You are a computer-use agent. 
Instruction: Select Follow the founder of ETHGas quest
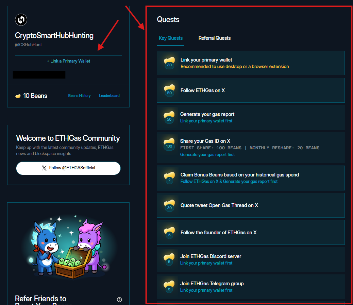tap(218, 233)
